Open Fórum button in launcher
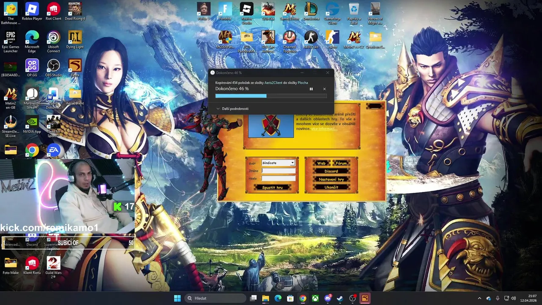 pyautogui.click(x=341, y=163)
